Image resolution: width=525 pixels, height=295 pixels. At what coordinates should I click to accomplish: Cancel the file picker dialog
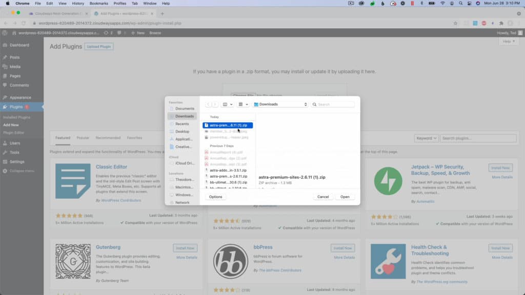[x=323, y=197]
